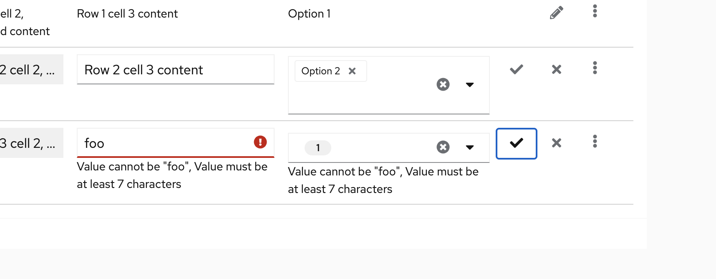Image resolution: width=716 pixels, height=279 pixels.
Task: Click the 'Row 1 cell 3 content' text
Action: click(x=127, y=14)
